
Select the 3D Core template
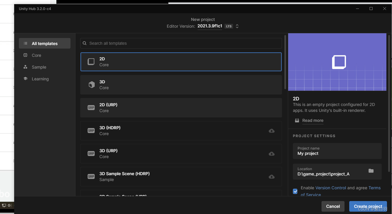tap(181, 85)
